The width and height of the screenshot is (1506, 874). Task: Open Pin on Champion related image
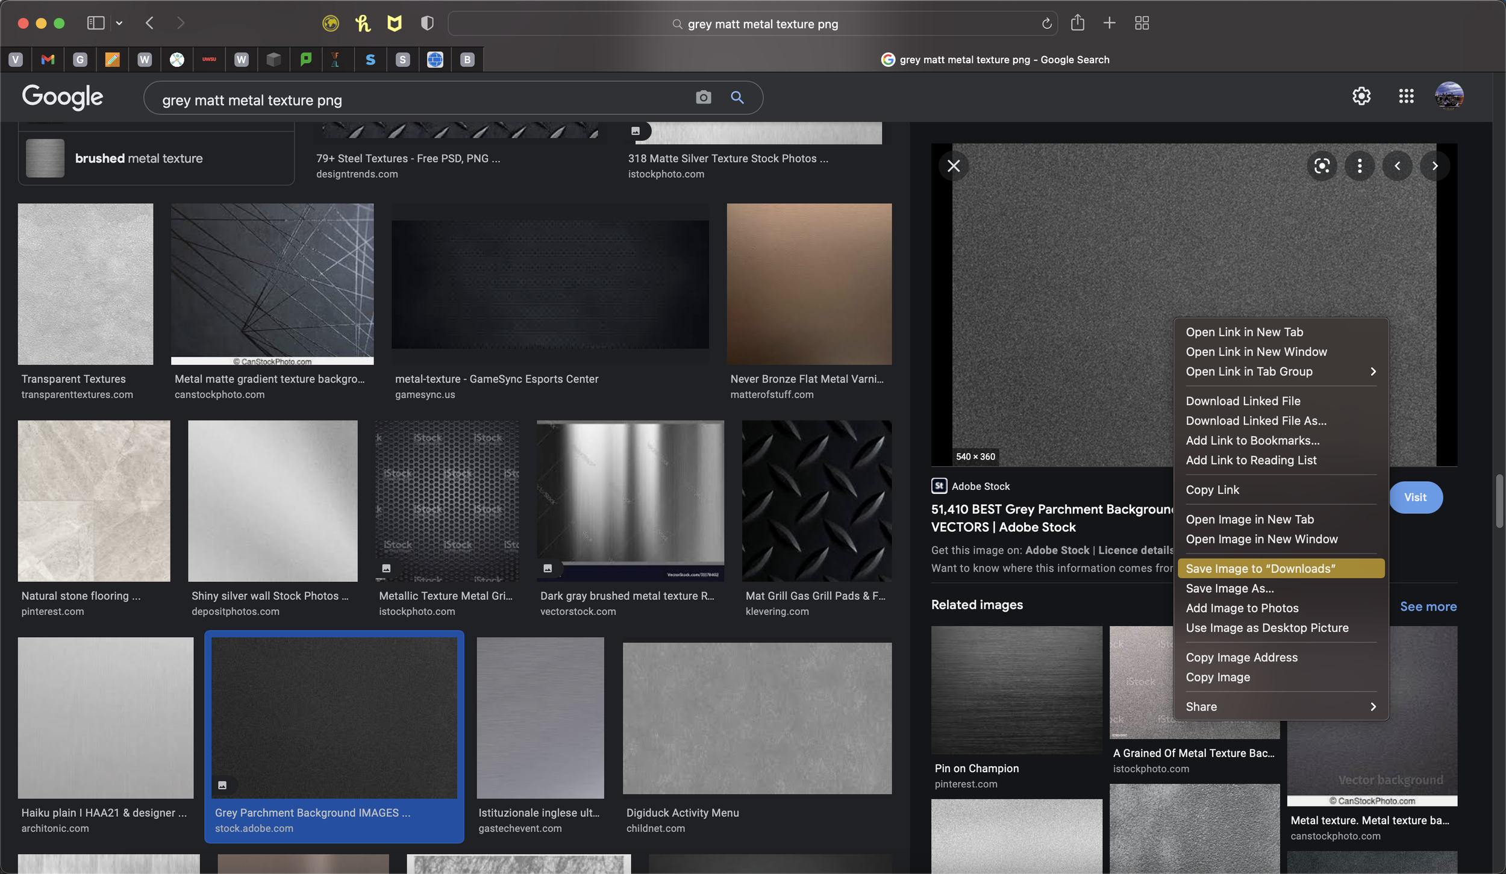(x=1016, y=690)
